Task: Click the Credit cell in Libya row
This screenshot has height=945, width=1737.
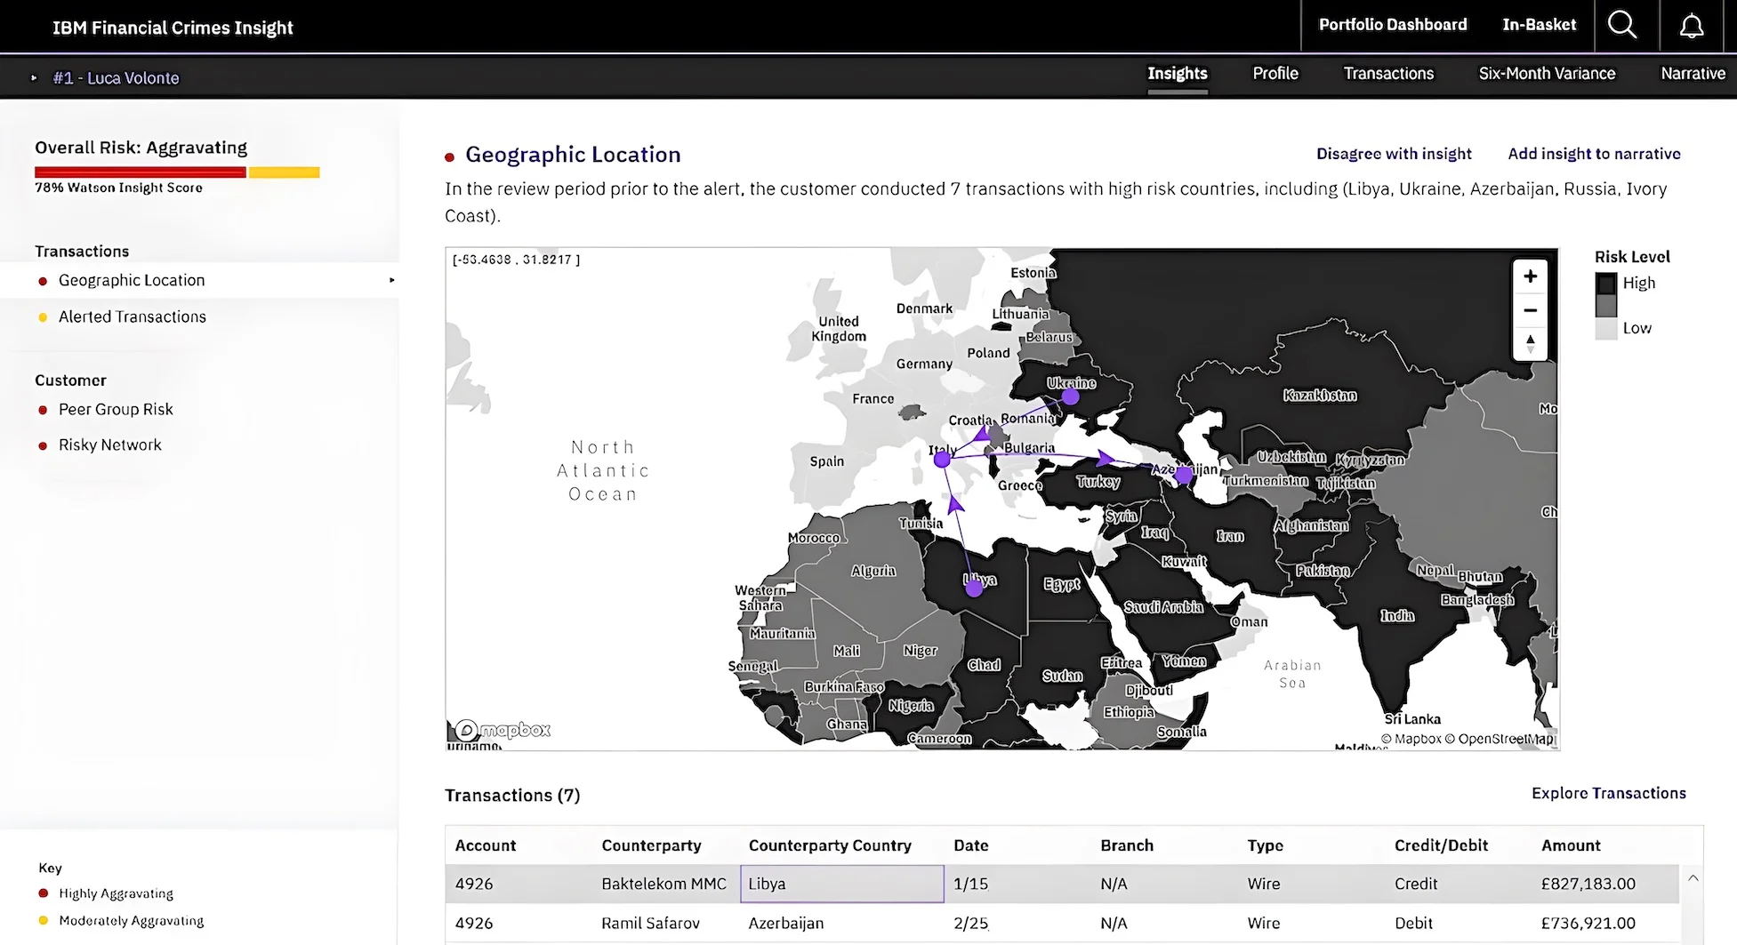Action: 1415,884
